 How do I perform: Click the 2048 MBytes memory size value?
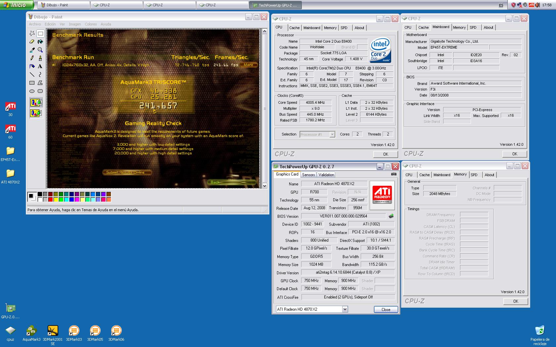440,194
